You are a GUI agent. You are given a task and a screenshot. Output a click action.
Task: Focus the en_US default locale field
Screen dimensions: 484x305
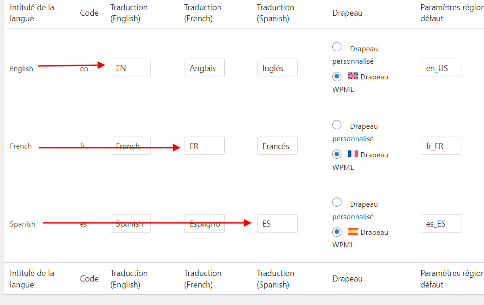pyautogui.click(x=441, y=68)
